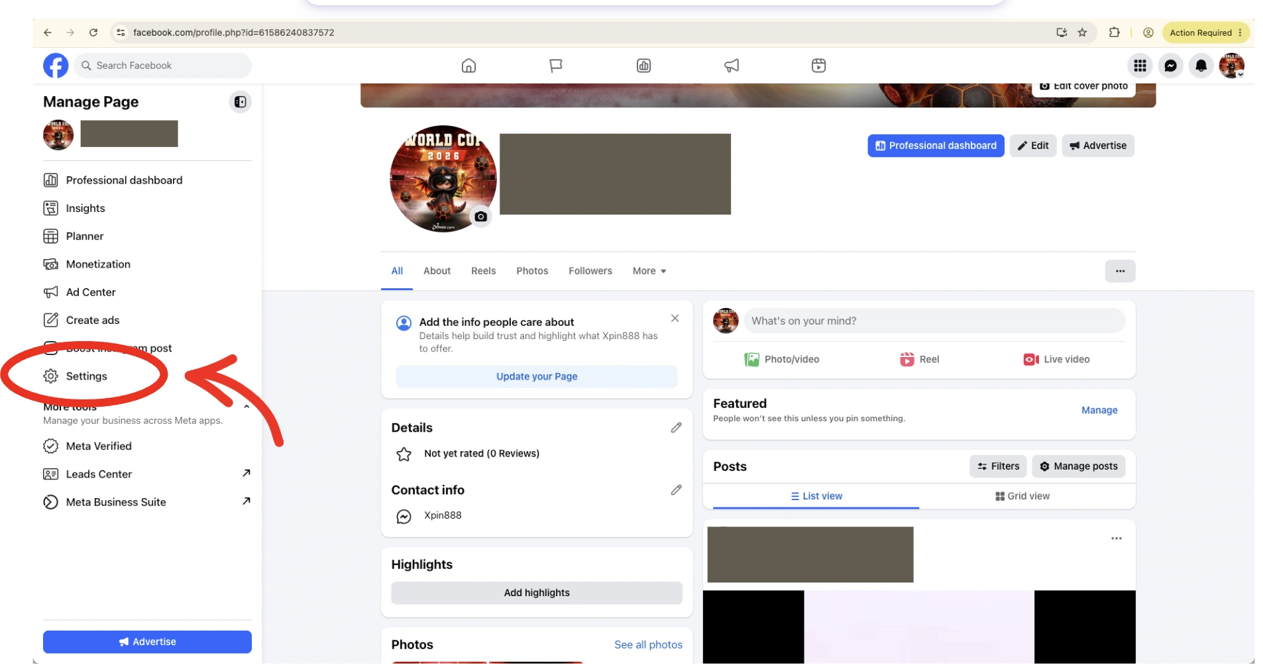
Task: Open the Ad Center megaphone icon in top nav
Action: [732, 66]
